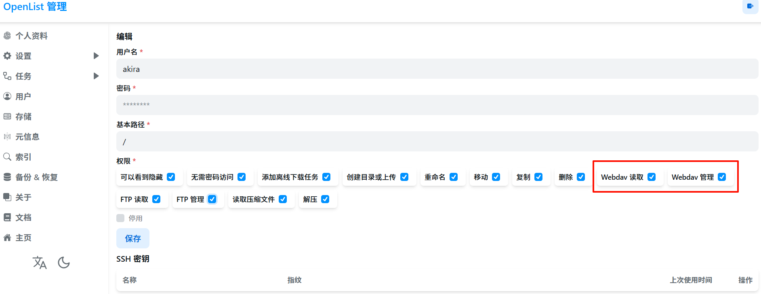
Task: Check the 停用 checkbox
Action: pyautogui.click(x=120, y=218)
